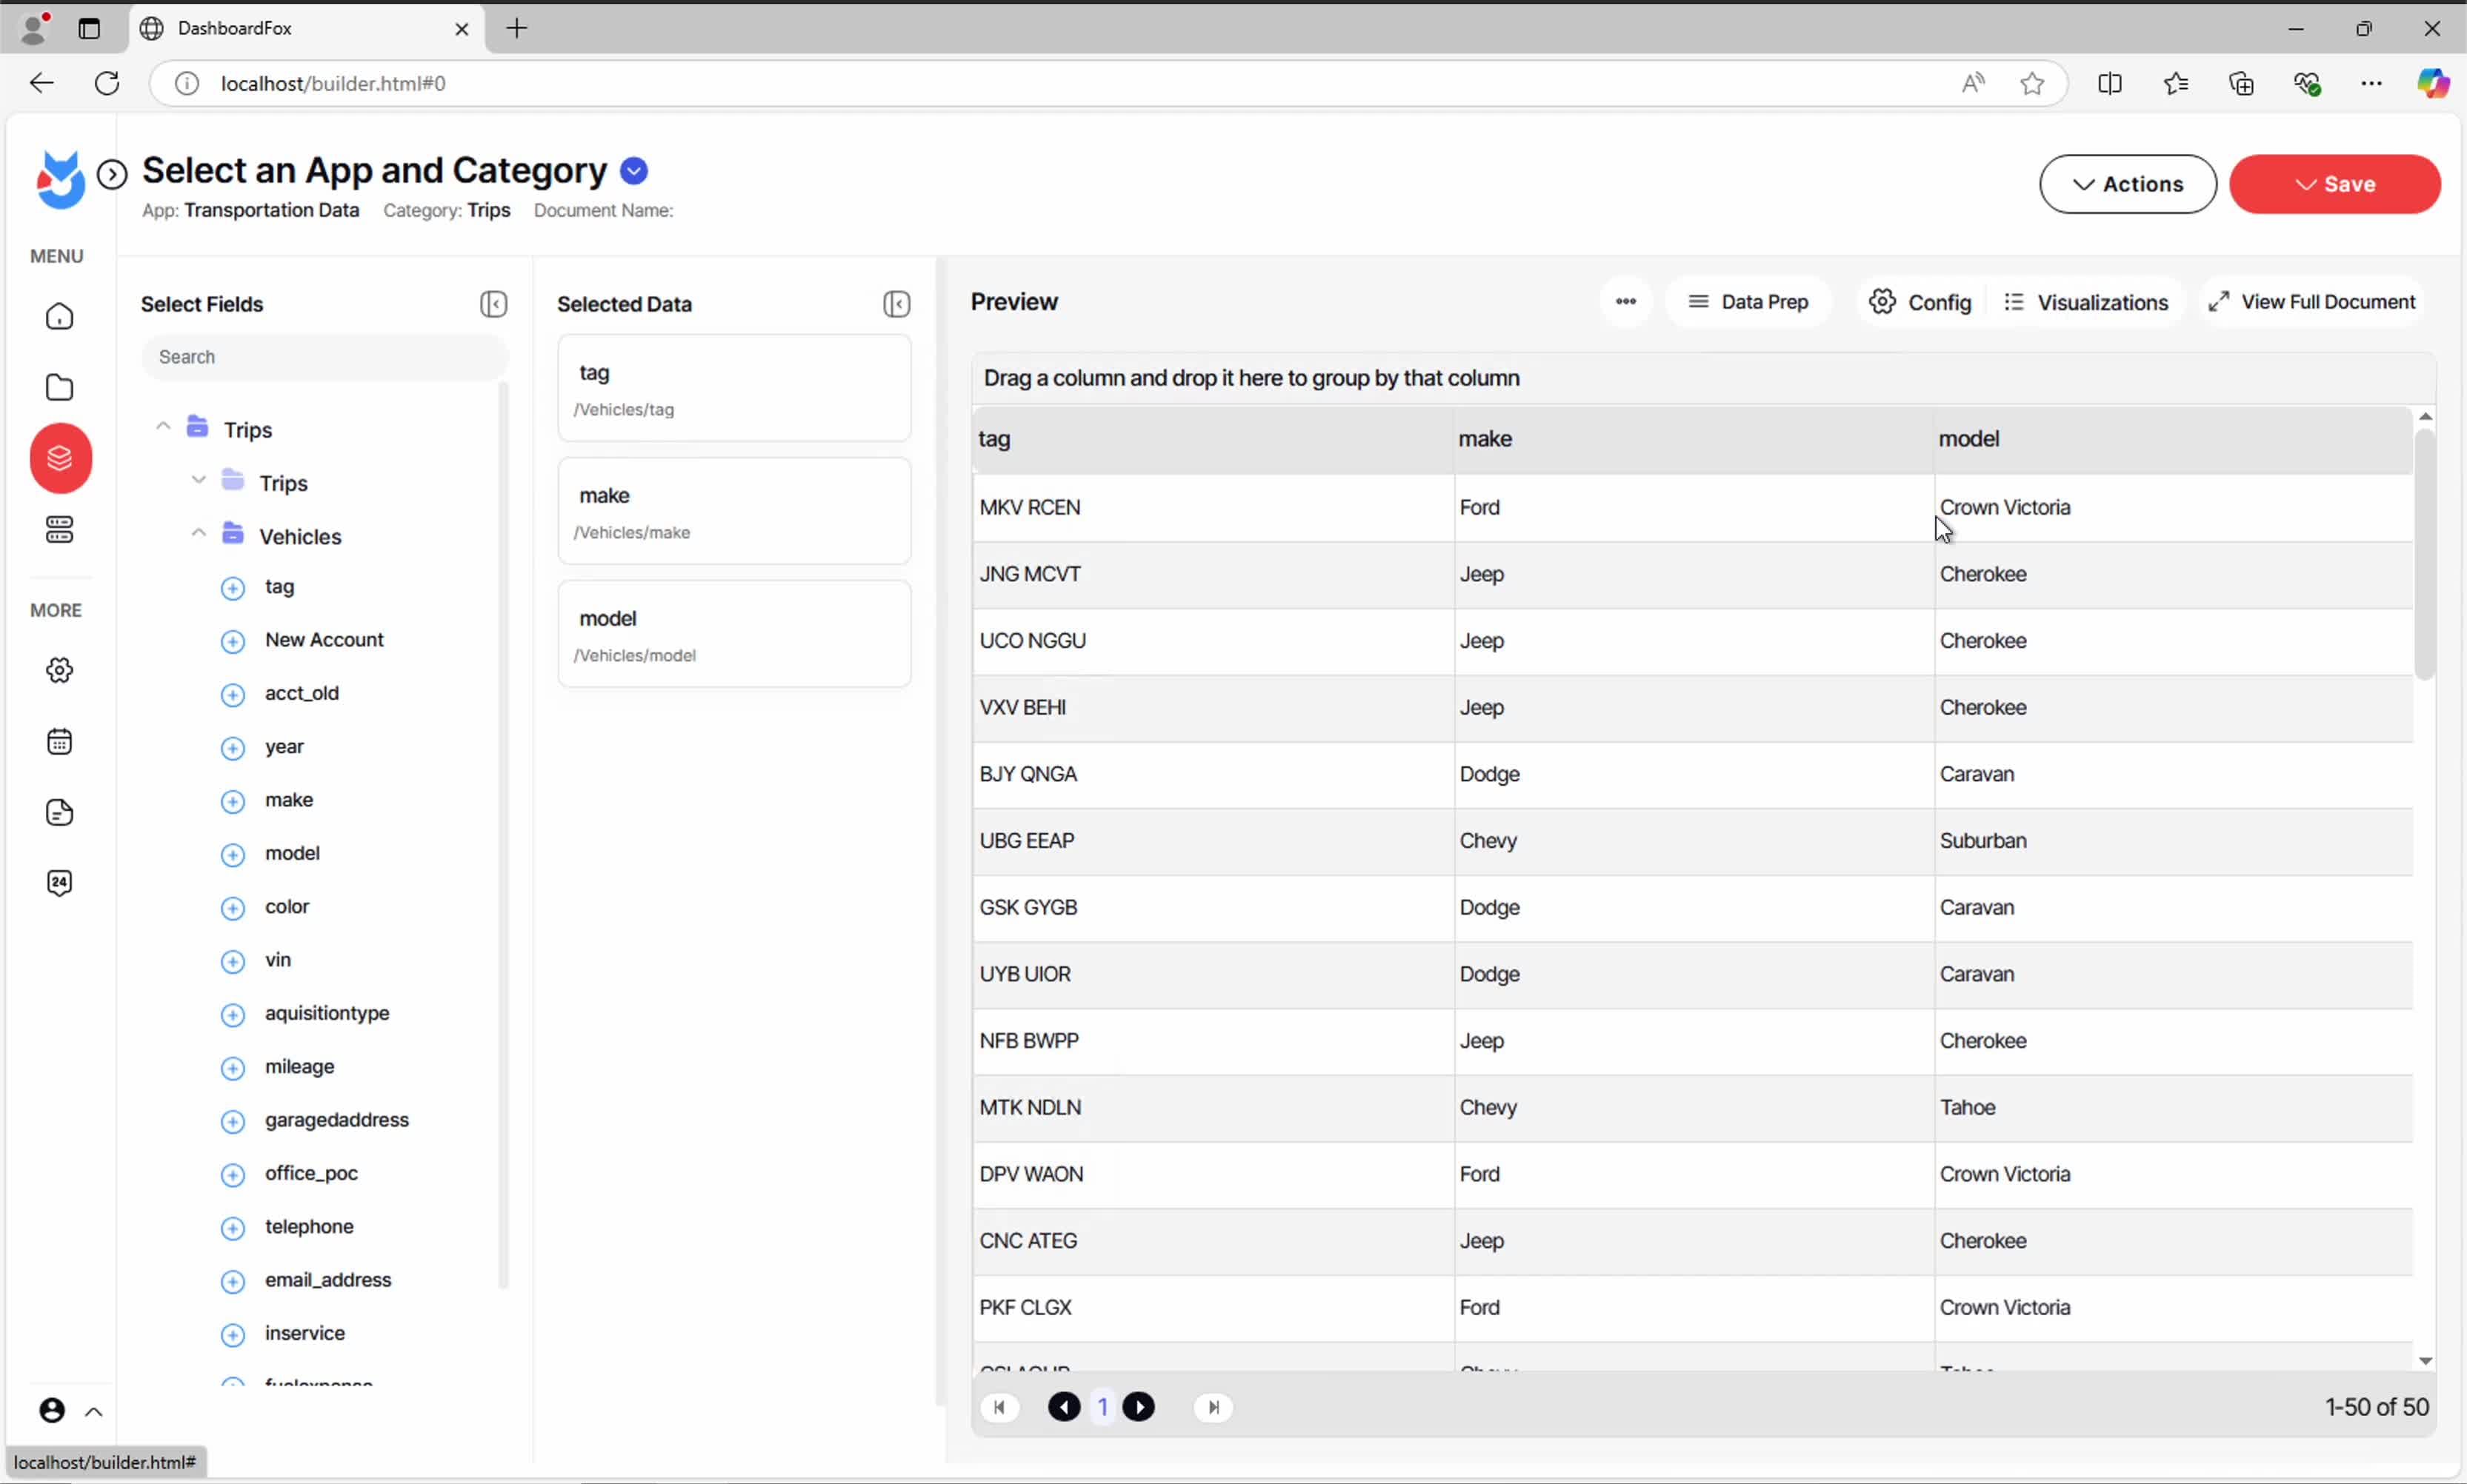Click View Full Document link
2467x1484 pixels.
coord(2312,302)
